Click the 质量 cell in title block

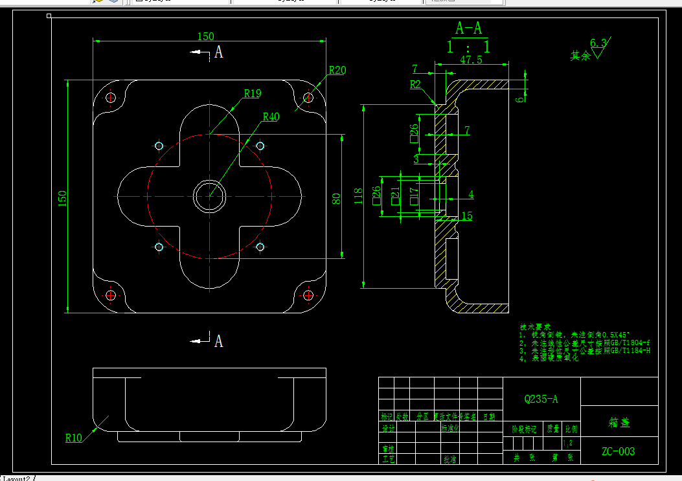[553, 429]
